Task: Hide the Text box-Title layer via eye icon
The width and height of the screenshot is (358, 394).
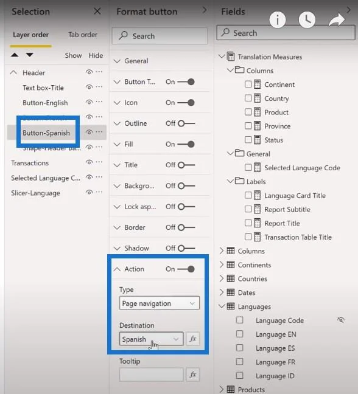Action: coord(89,87)
